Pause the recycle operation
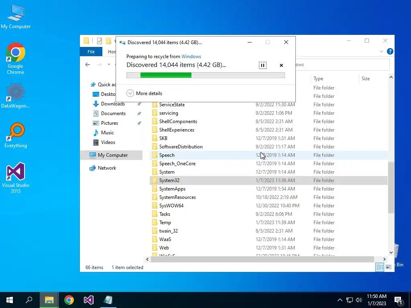The height and width of the screenshot is (308, 411). (x=262, y=65)
